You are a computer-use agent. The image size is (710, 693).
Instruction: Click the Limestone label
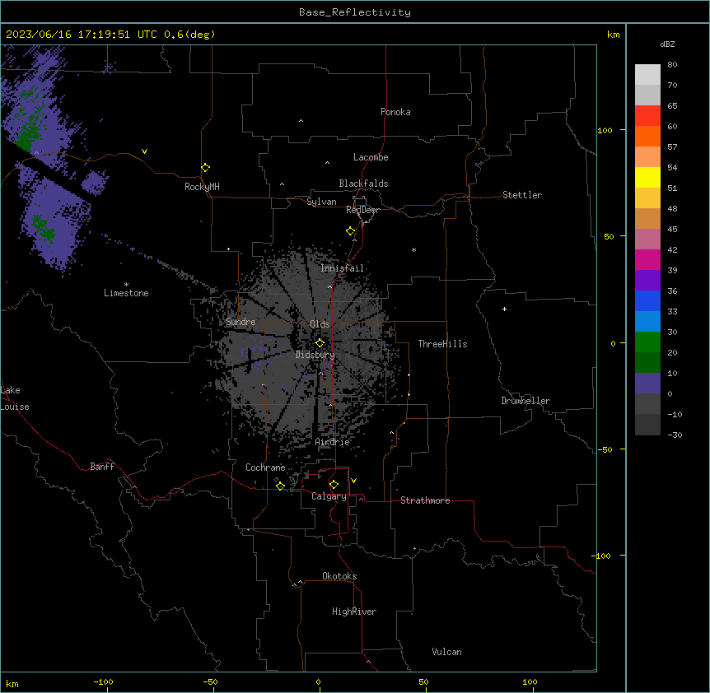tap(126, 293)
